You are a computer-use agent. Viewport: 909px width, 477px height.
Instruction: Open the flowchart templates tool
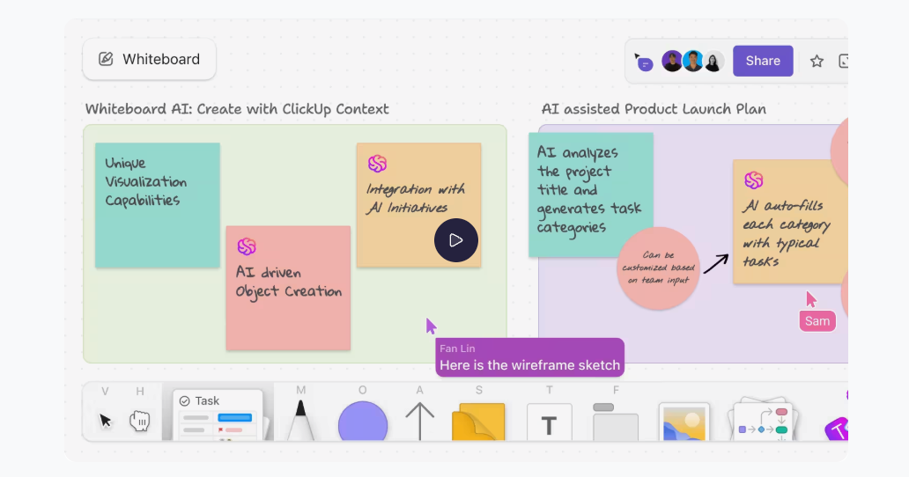coord(763,420)
